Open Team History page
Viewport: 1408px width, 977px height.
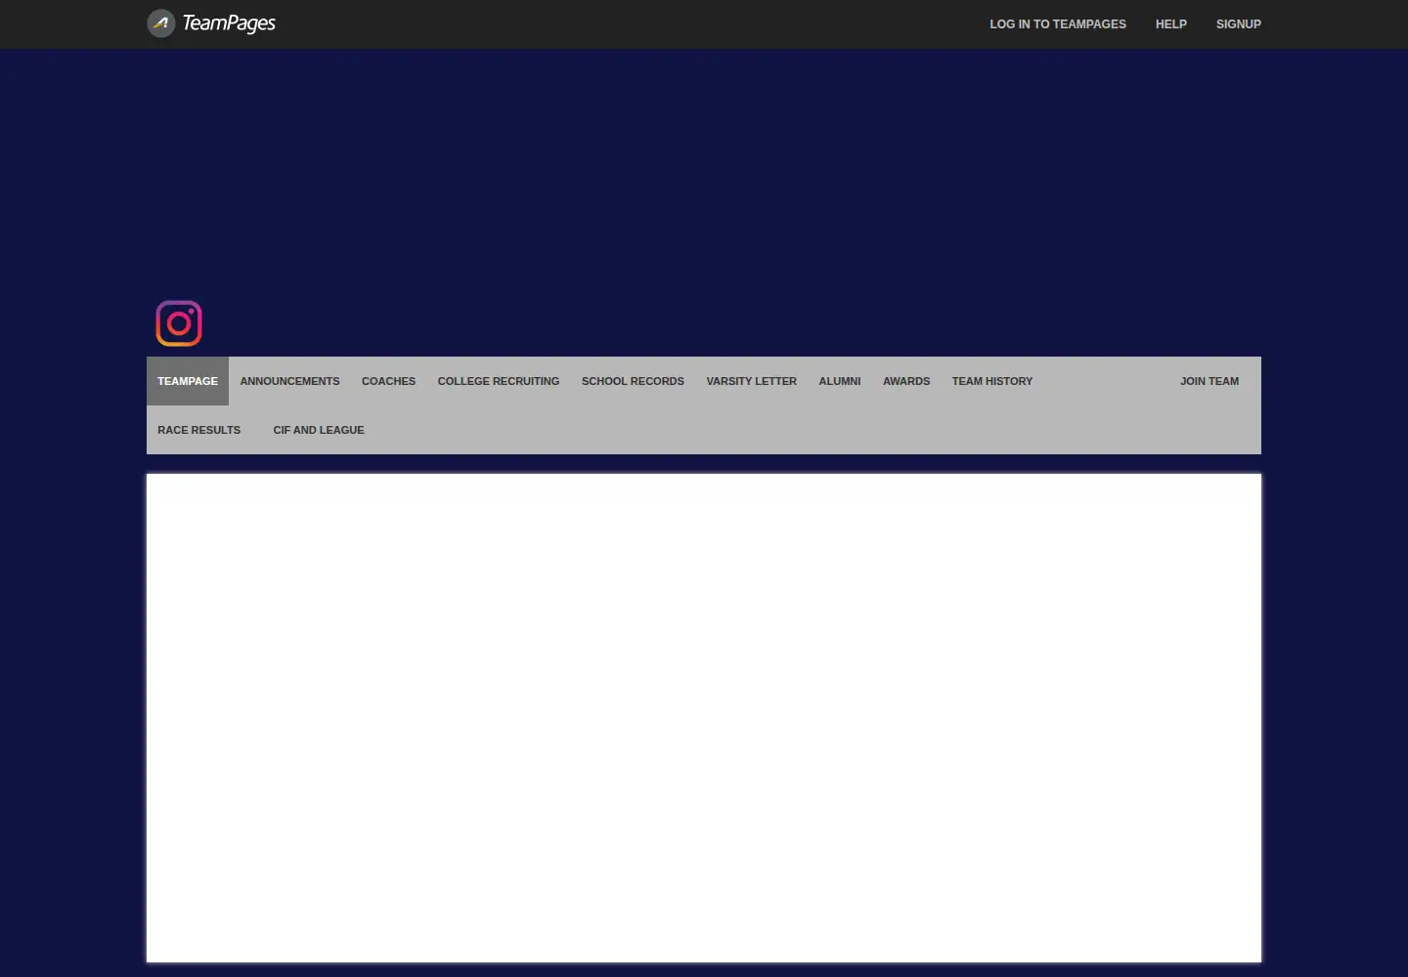(992, 381)
